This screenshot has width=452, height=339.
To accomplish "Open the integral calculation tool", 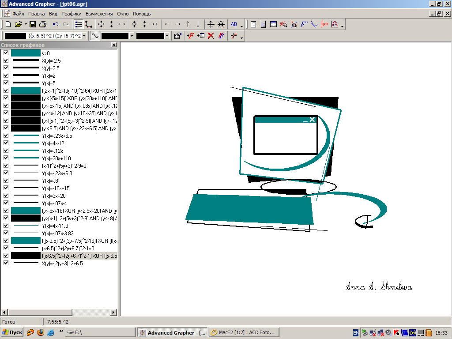I will coord(325,24).
